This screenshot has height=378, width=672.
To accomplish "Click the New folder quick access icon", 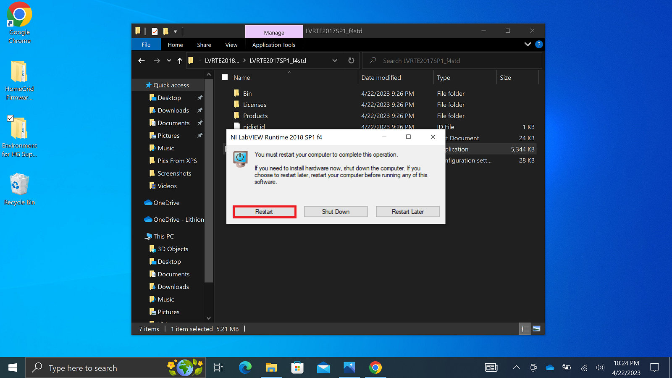I will coord(166,31).
